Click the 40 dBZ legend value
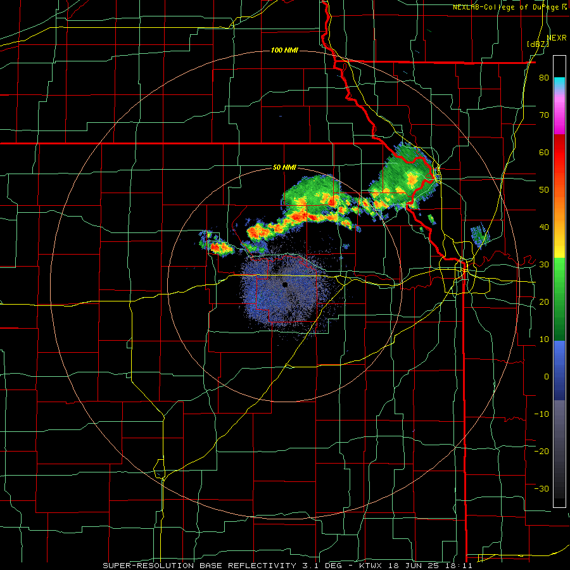This screenshot has height=570, width=570. (544, 227)
